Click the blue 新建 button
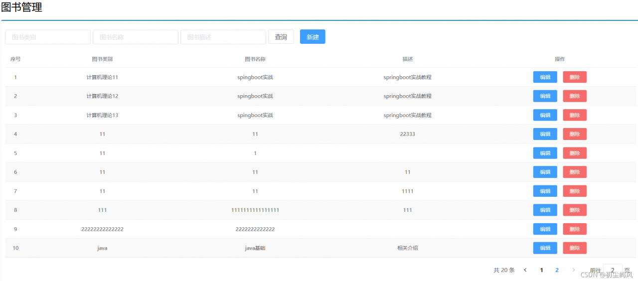 coord(313,37)
